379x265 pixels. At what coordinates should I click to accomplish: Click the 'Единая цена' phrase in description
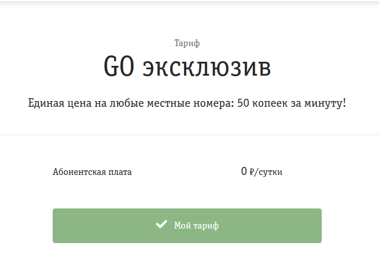[60, 103]
